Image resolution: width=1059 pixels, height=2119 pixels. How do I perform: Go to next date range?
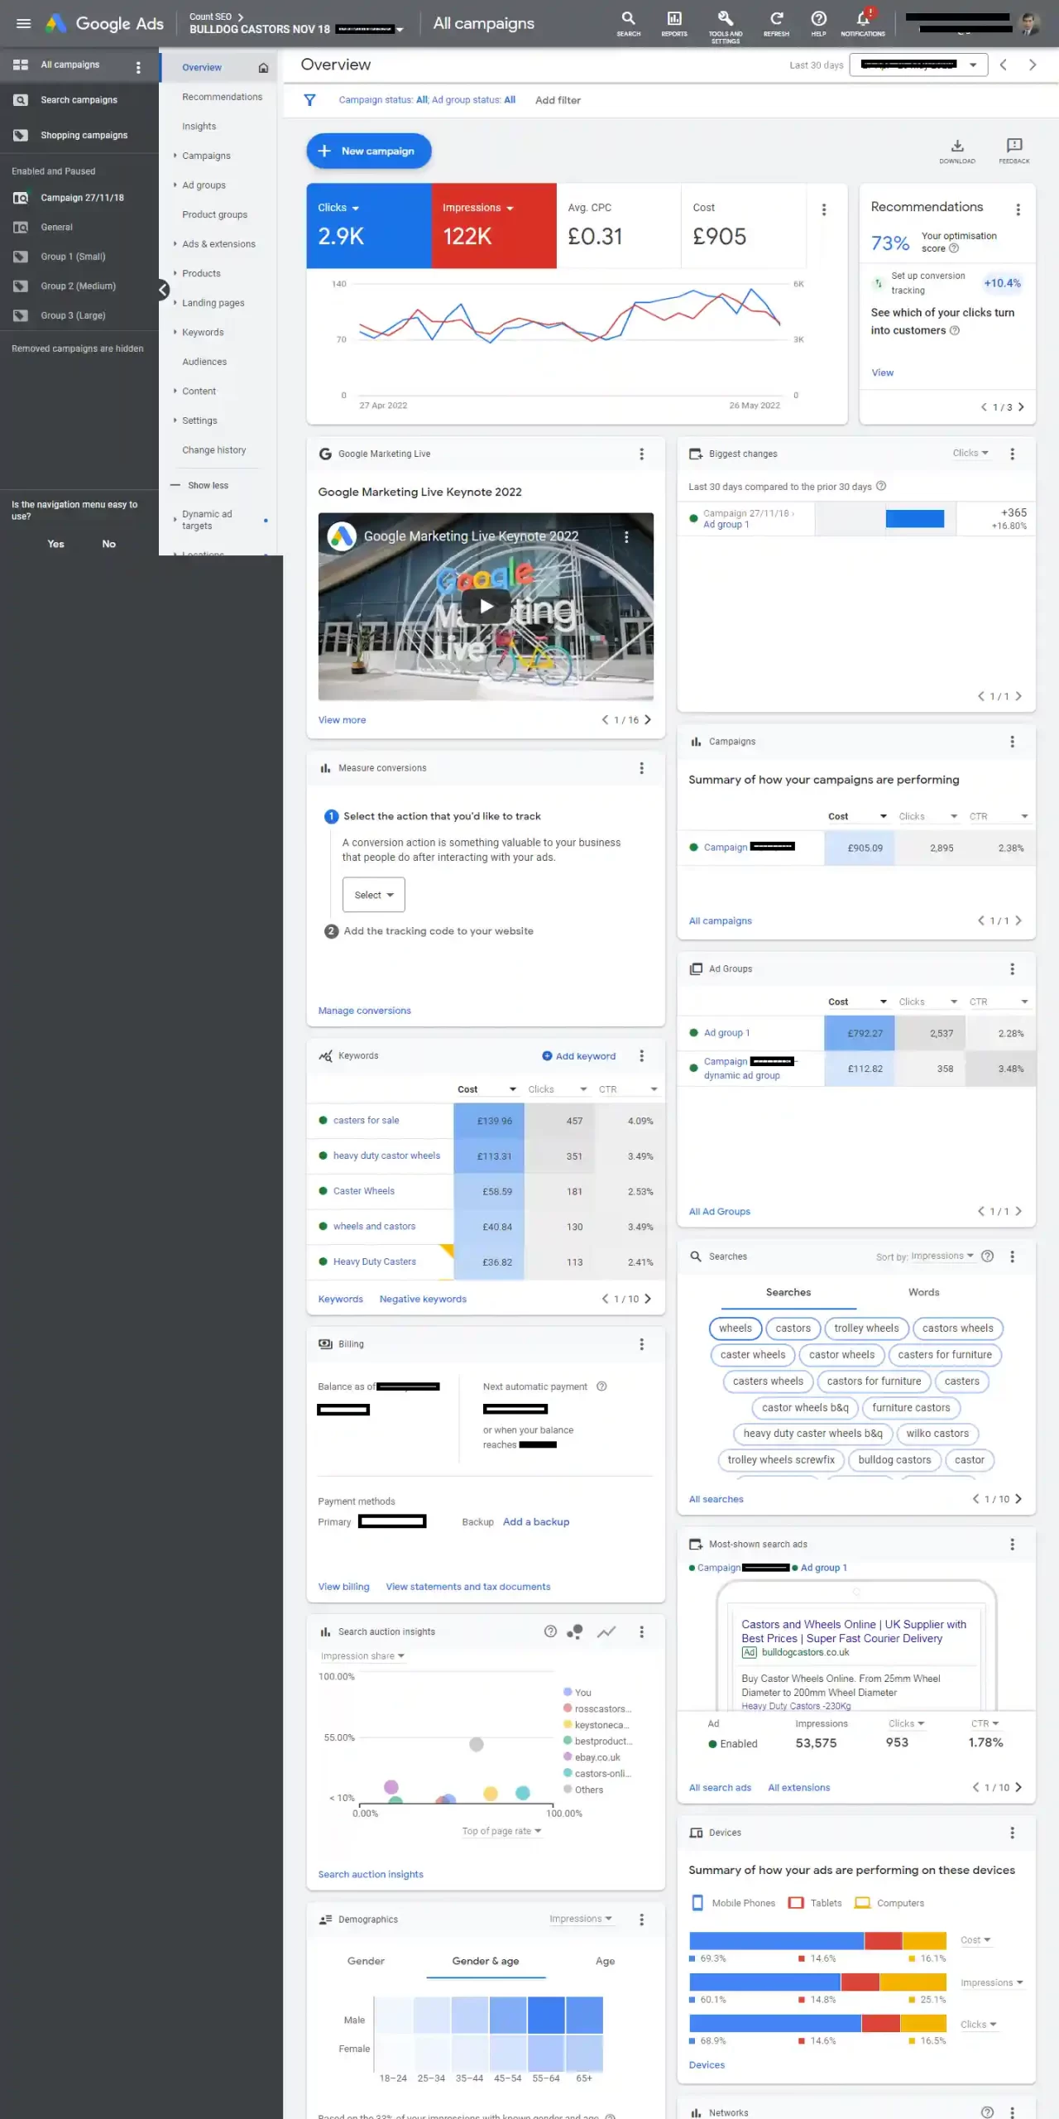[1033, 65]
